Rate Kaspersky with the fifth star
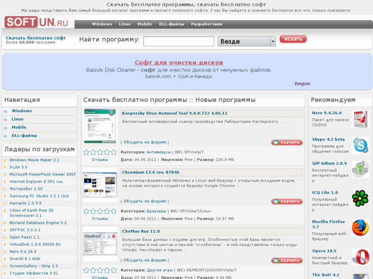This screenshot has height=279, width=373. coord(114,152)
